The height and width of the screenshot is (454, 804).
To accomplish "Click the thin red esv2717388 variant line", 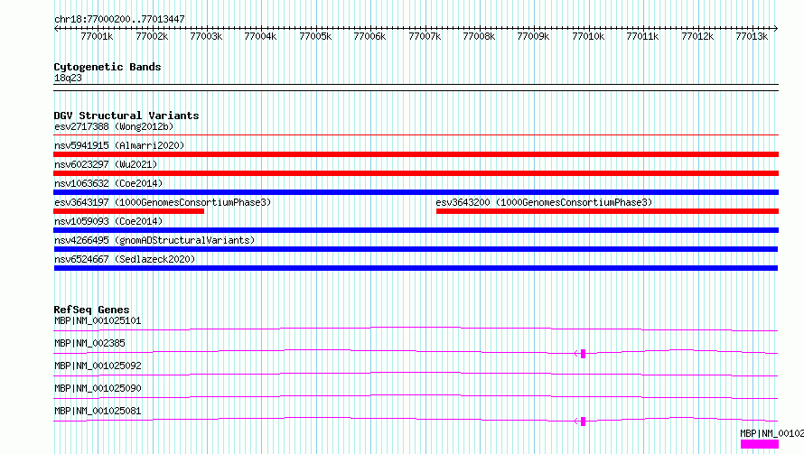I will pyautogui.click(x=416, y=135).
